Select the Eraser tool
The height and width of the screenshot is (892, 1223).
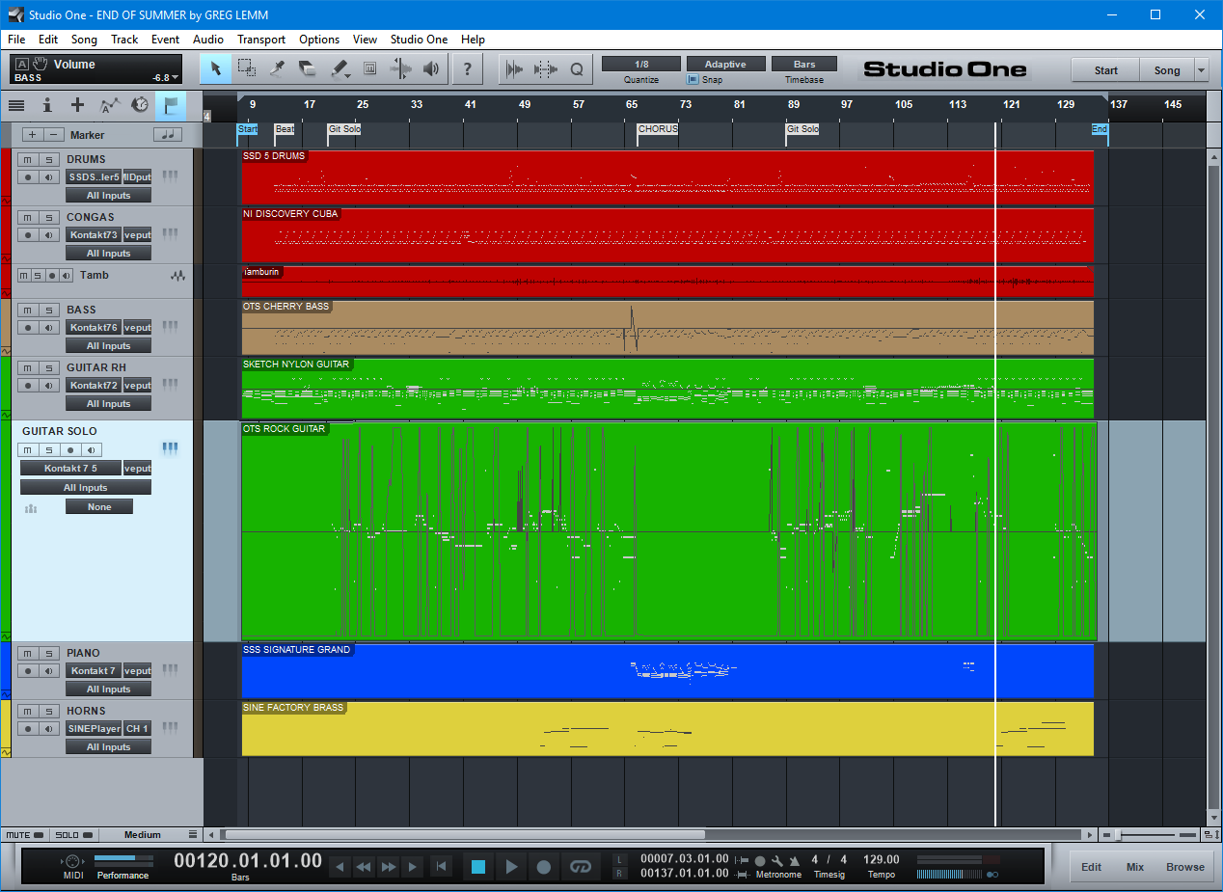click(309, 68)
